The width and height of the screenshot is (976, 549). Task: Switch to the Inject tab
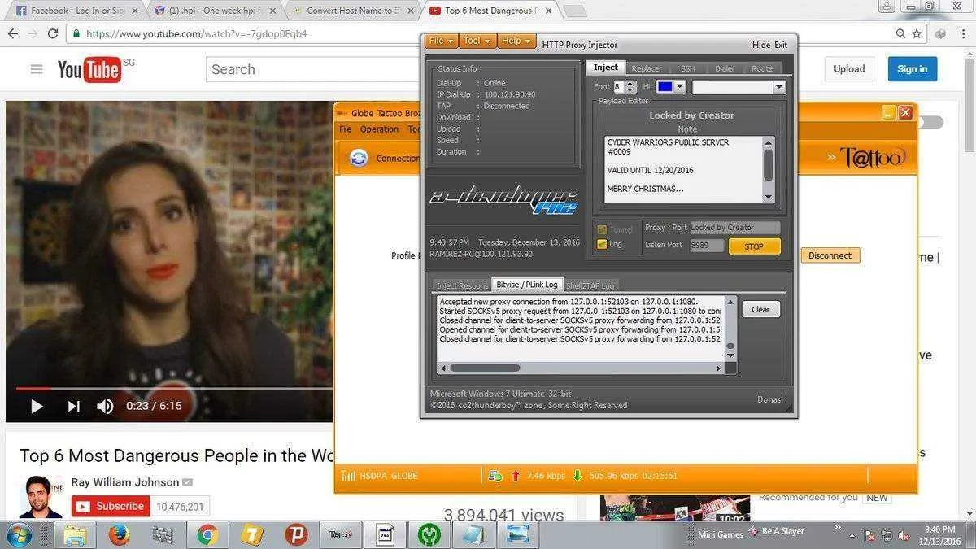[x=605, y=68]
